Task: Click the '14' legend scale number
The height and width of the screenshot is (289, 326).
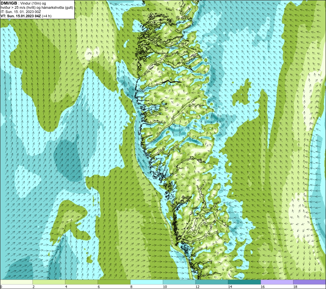Action: pos(230,287)
